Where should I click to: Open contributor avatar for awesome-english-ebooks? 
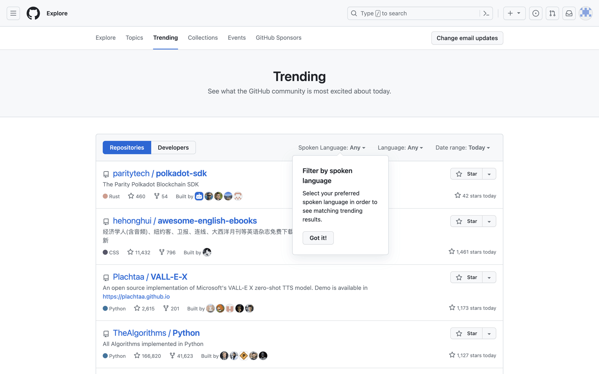(x=207, y=252)
